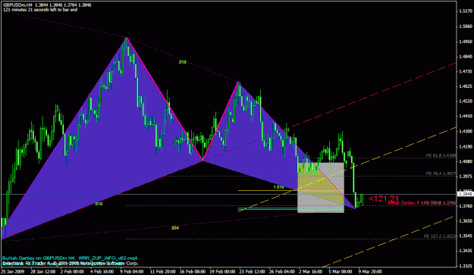Click the price axis value 1.4520
This screenshot has width=474, height=275.
(466, 101)
